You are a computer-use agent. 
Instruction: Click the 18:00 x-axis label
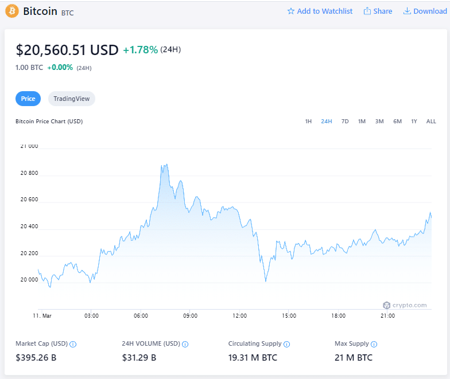click(x=338, y=315)
